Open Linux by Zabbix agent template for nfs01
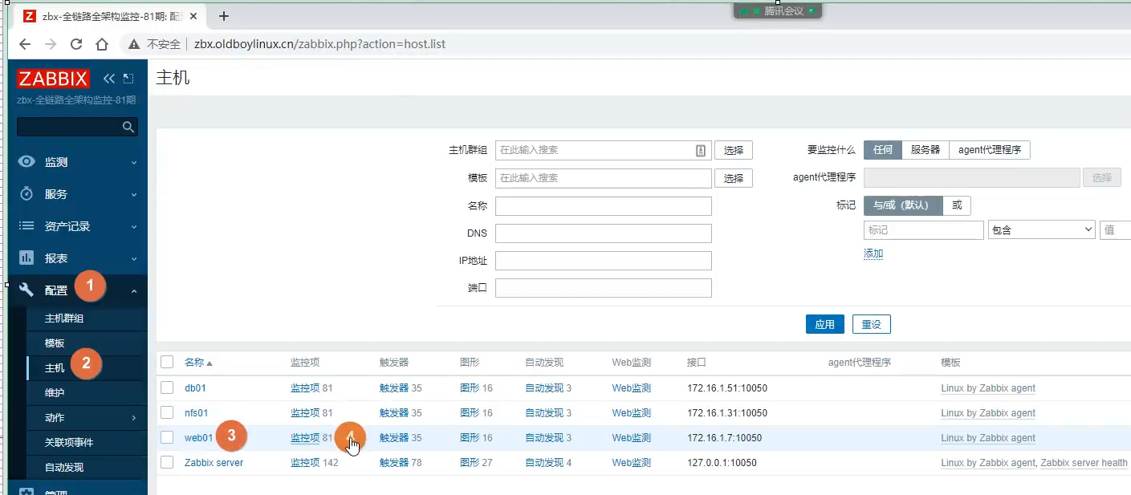 point(988,413)
